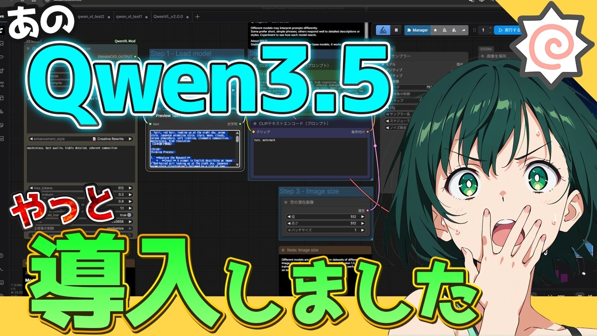Click the 条件付け output socket on the CLIP node
The width and height of the screenshot is (597, 336).
click(x=368, y=132)
